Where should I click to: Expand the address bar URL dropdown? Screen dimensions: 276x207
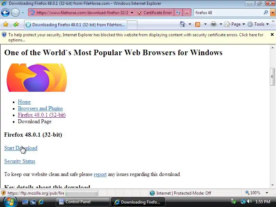(x=132, y=13)
